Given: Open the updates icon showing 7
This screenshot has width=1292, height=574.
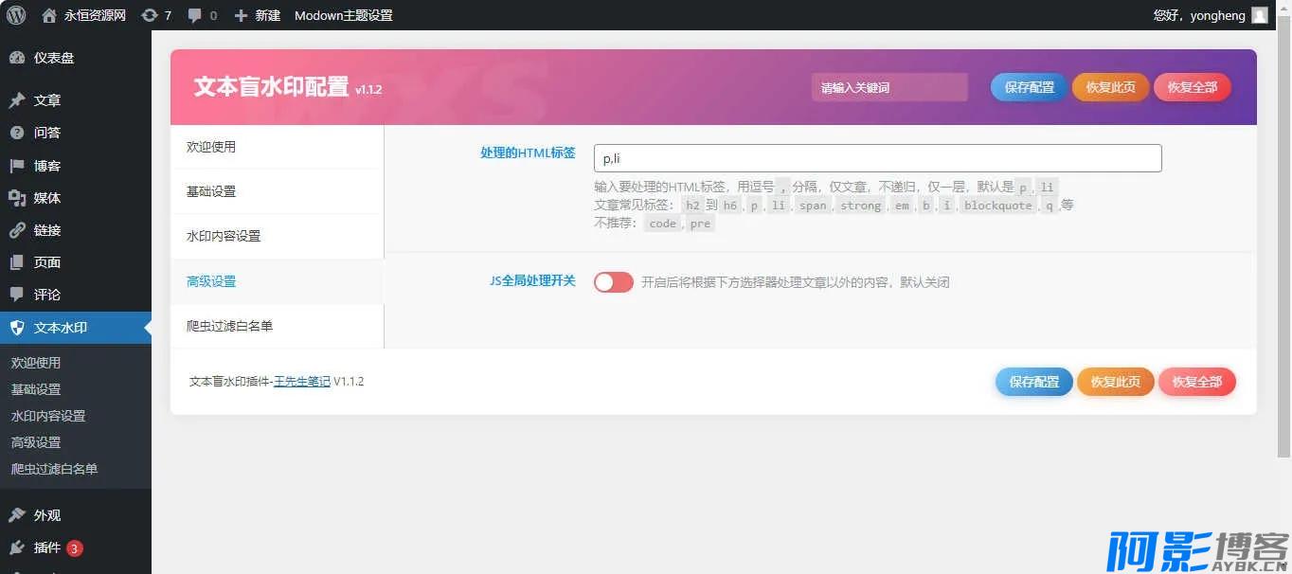Looking at the screenshot, I should coord(150,15).
